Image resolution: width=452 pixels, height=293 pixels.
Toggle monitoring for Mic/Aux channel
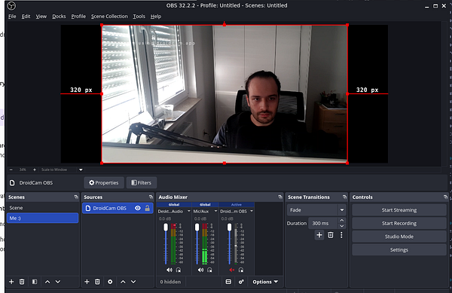pyautogui.click(x=209, y=270)
